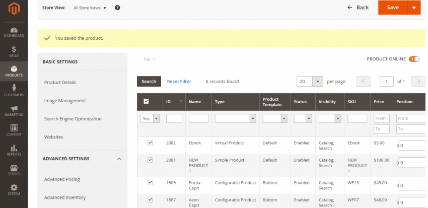Open the Content sidebar menu
Viewport: 428px width, 208px height.
[14, 130]
